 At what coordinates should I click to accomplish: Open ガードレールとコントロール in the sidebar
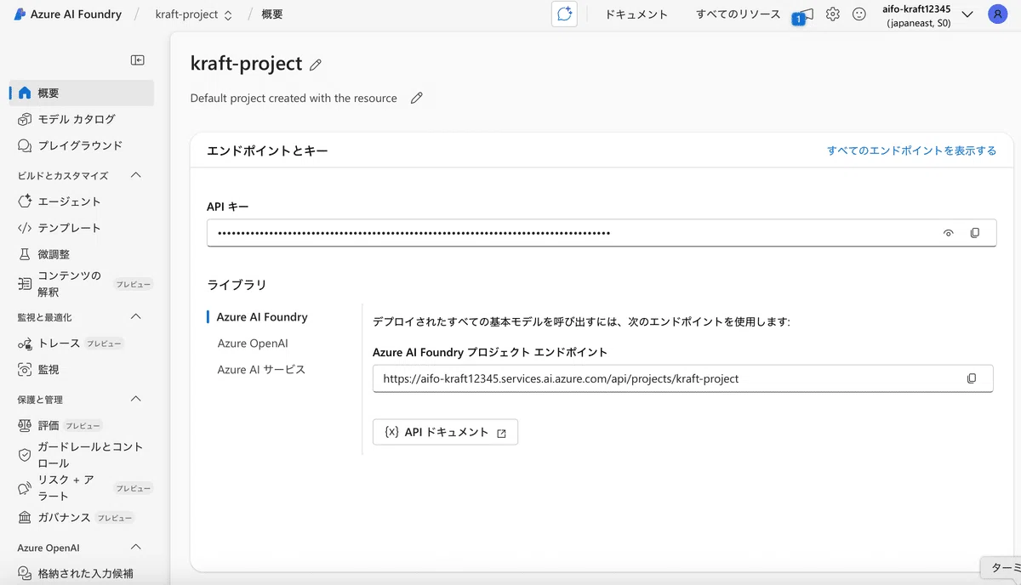(83, 455)
